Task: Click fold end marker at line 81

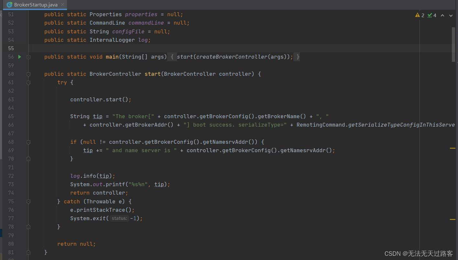Action: [28, 252]
